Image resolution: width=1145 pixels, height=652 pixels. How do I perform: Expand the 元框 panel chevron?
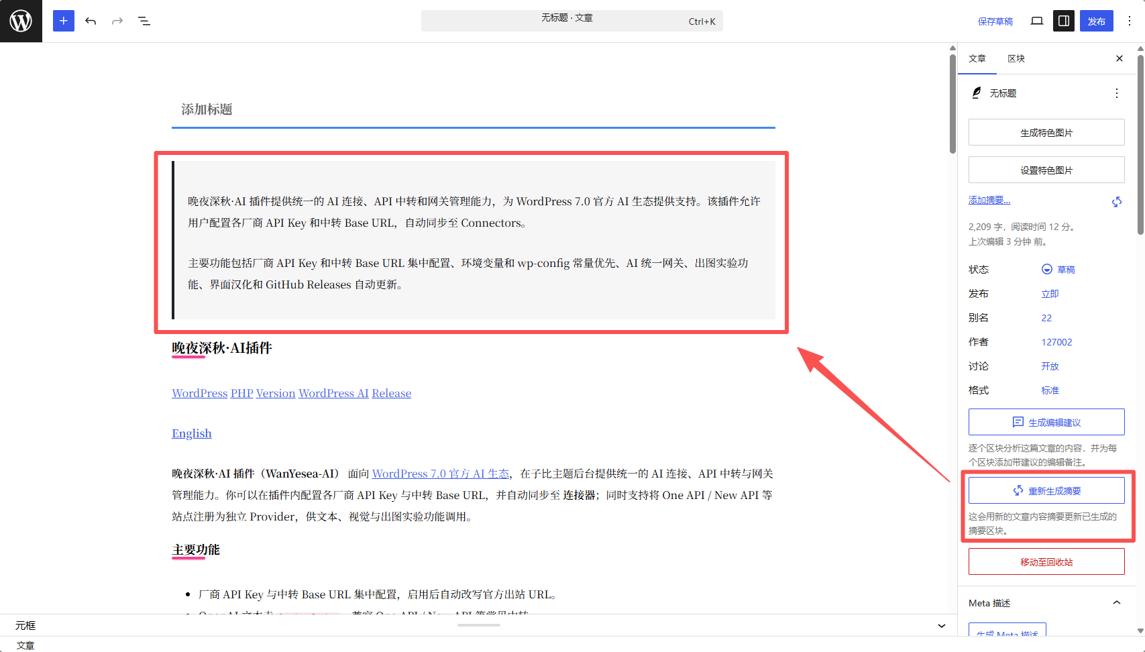(942, 626)
